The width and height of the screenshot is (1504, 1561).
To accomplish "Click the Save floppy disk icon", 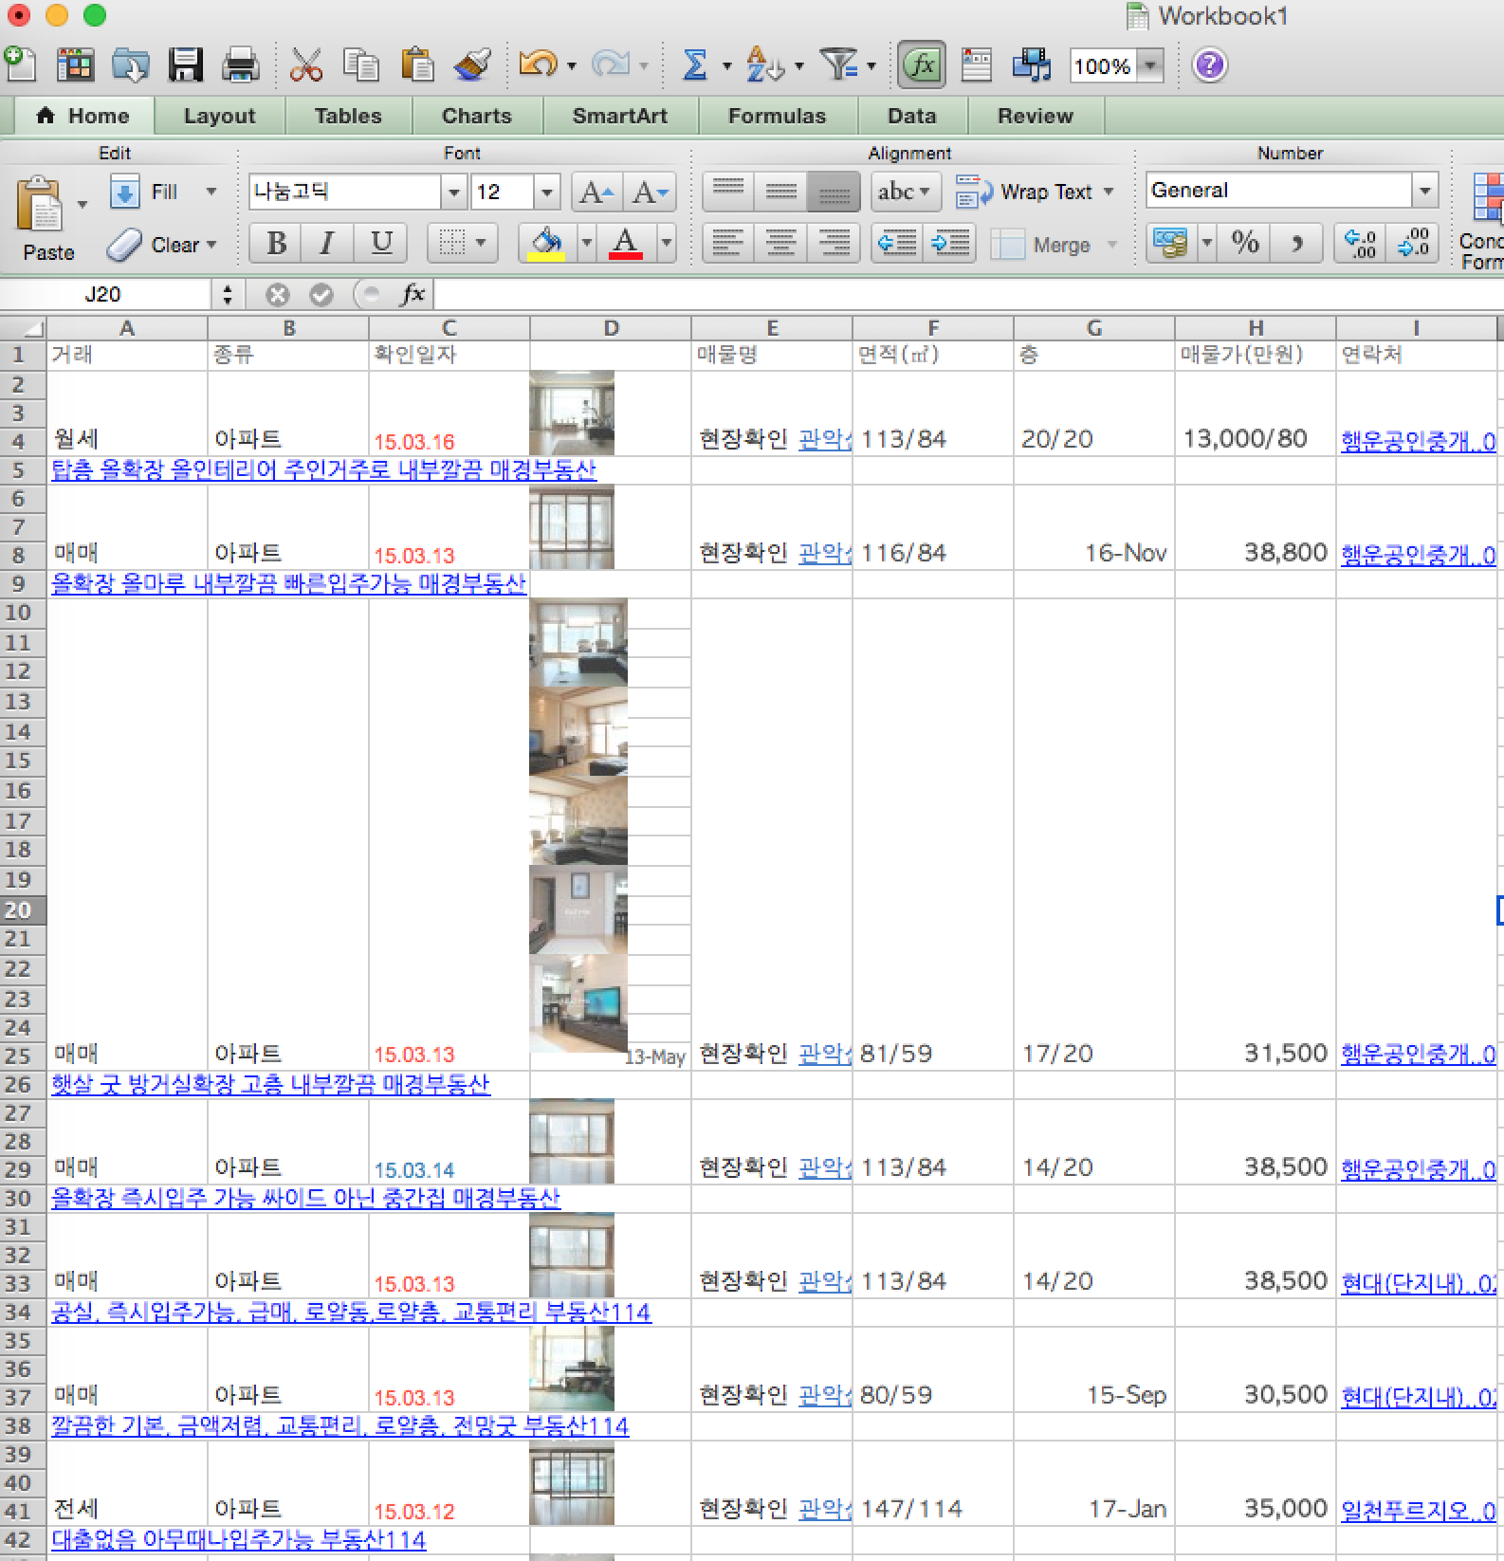I will click(x=186, y=65).
